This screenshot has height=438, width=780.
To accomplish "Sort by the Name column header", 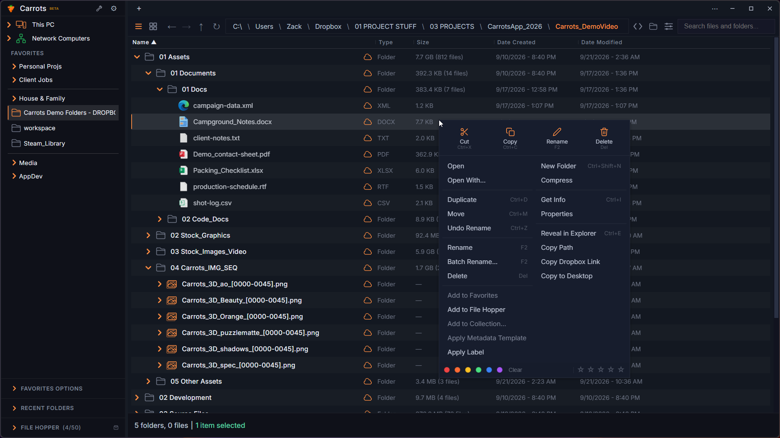I will [141, 42].
